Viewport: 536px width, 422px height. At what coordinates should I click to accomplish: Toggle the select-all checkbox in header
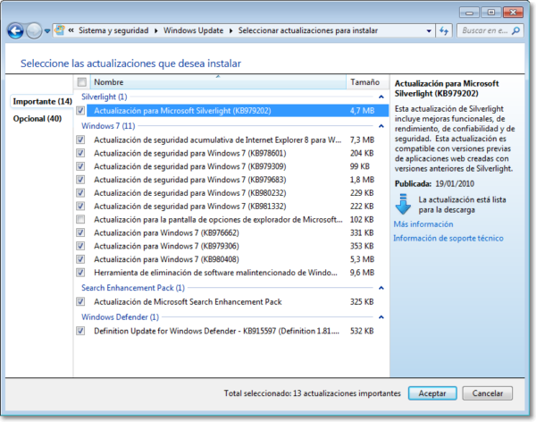[81, 81]
